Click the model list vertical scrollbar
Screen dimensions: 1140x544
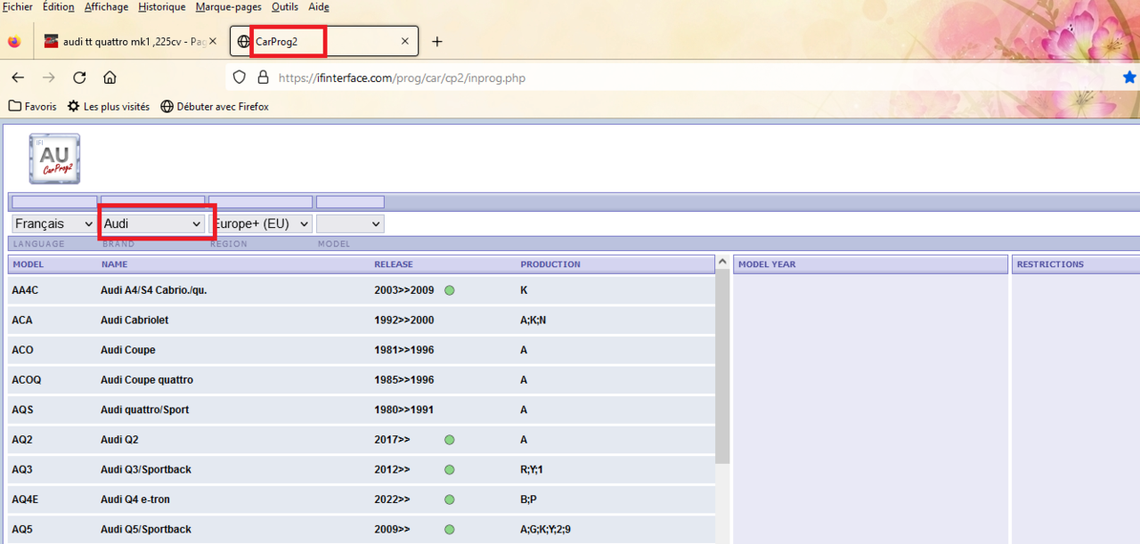722,367
